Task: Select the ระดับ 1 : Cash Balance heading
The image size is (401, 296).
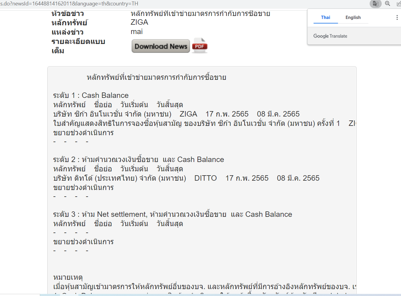Action: pyautogui.click(x=91, y=95)
